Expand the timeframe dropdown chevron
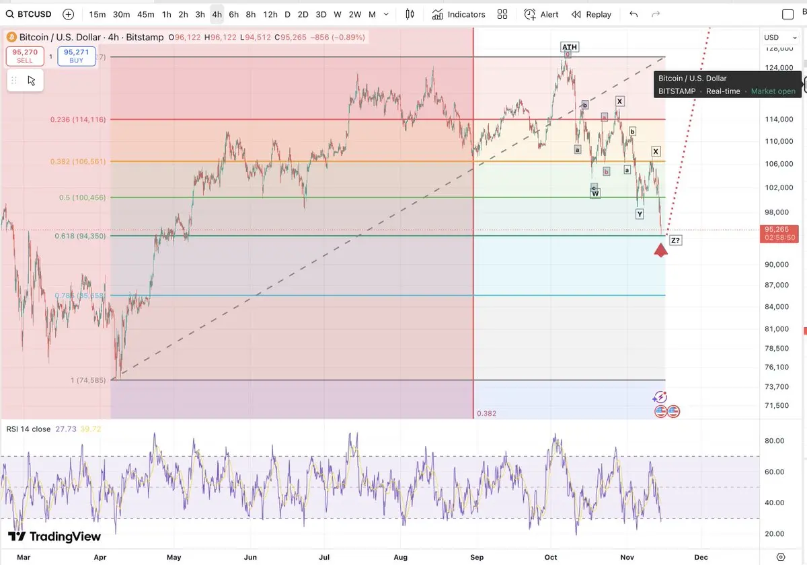 [385, 14]
